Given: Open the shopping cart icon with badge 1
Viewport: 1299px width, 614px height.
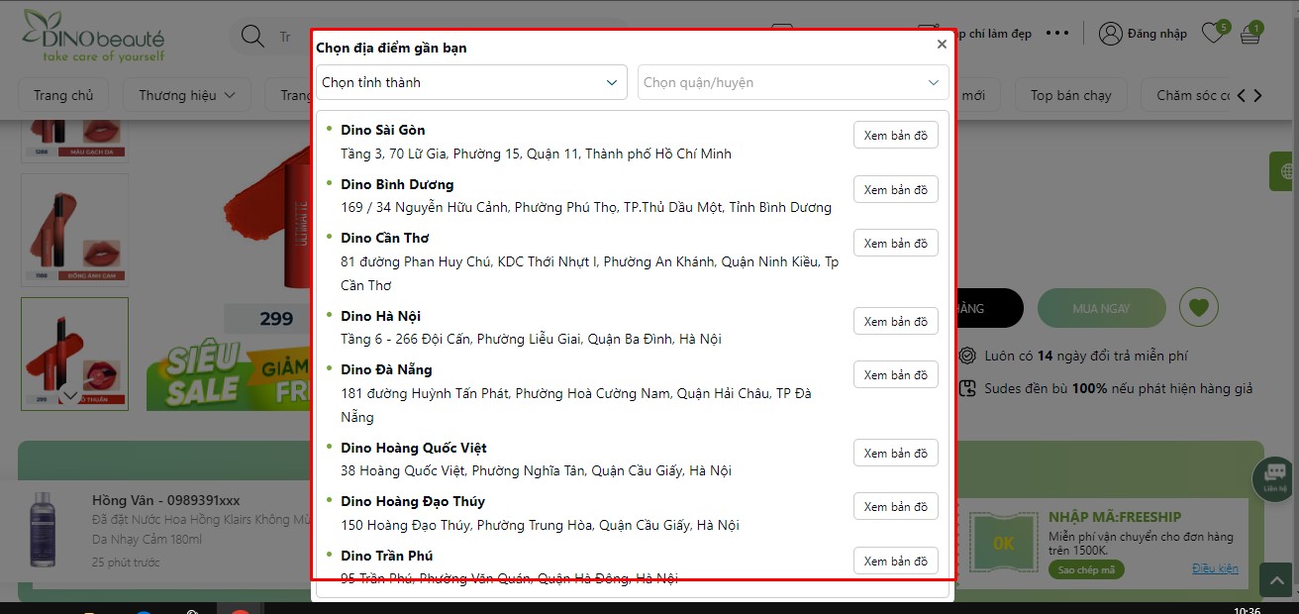Looking at the screenshot, I should (1249, 33).
